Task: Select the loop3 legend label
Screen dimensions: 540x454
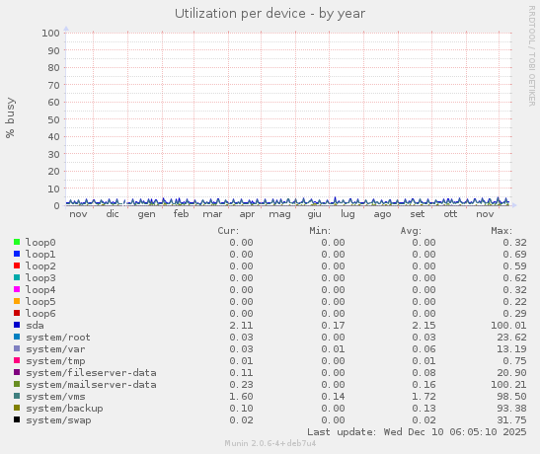Action: coord(40,277)
